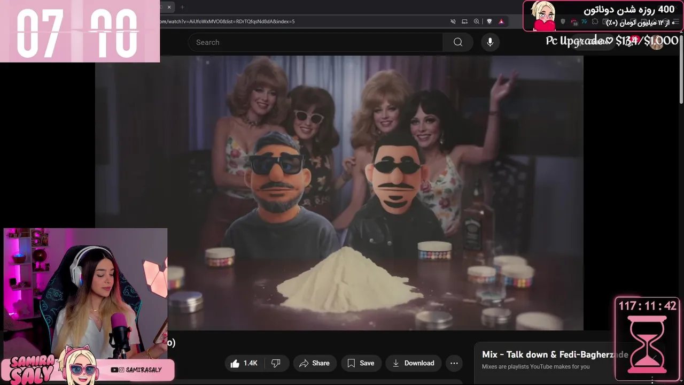Open the zoom magnifier in address bar
The width and height of the screenshot is (684, 385).
click(x=476, y=21)
